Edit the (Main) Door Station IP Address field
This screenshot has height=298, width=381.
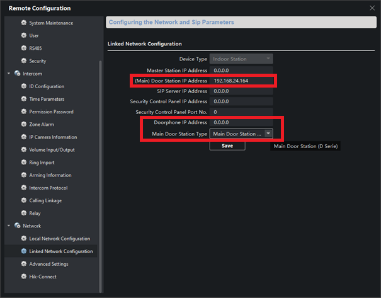click(242, 81)
